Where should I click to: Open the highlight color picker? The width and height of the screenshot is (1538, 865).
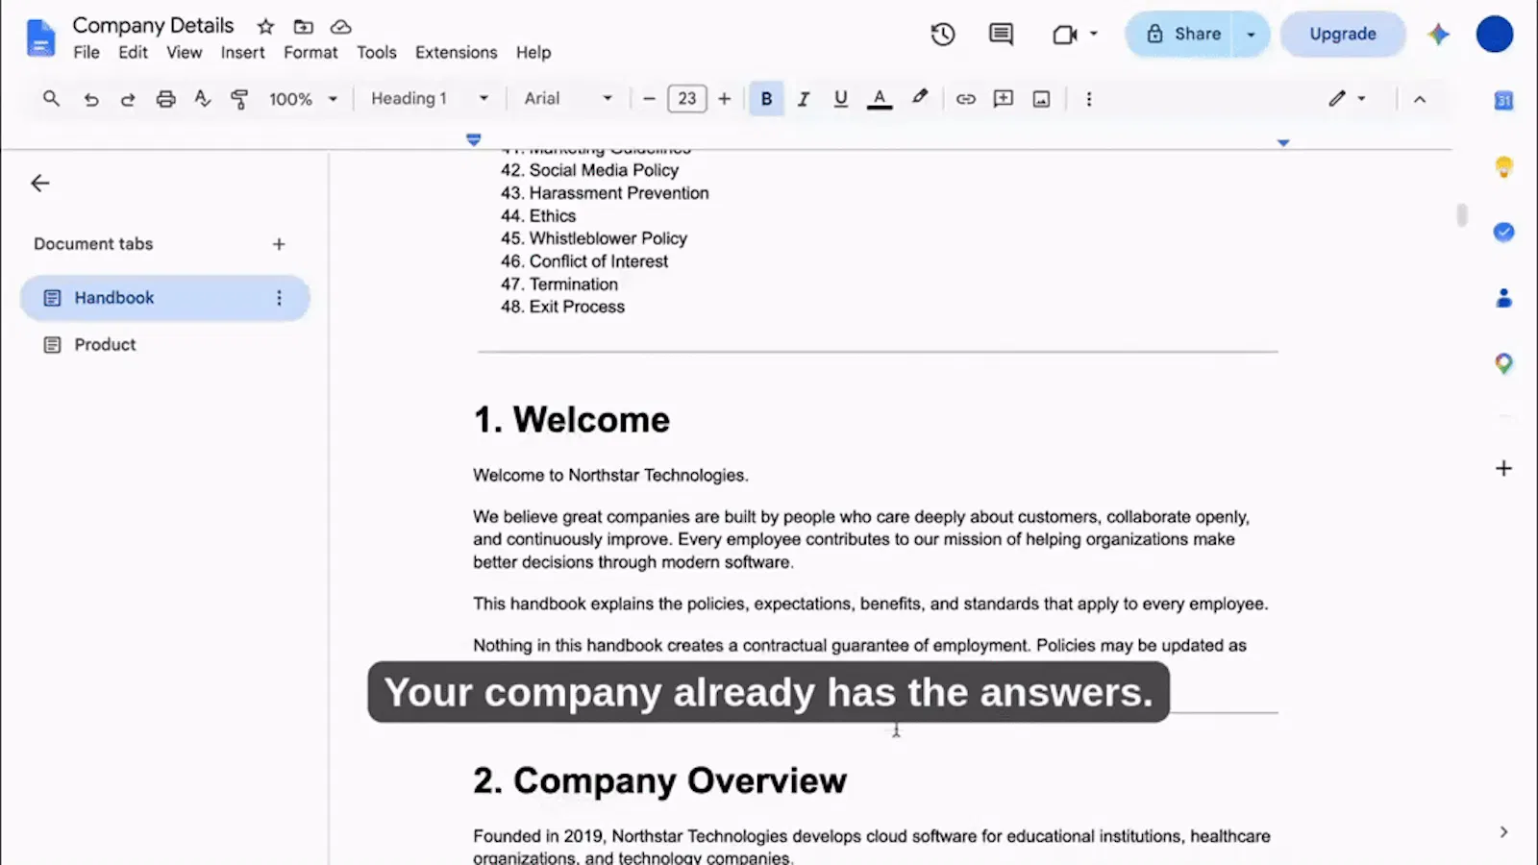(x=920, y=98)
